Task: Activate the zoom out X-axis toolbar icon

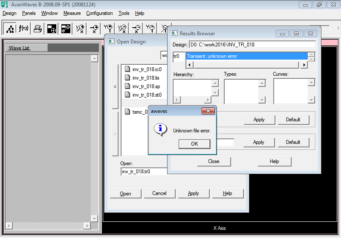Action: [x=136, y=29]
